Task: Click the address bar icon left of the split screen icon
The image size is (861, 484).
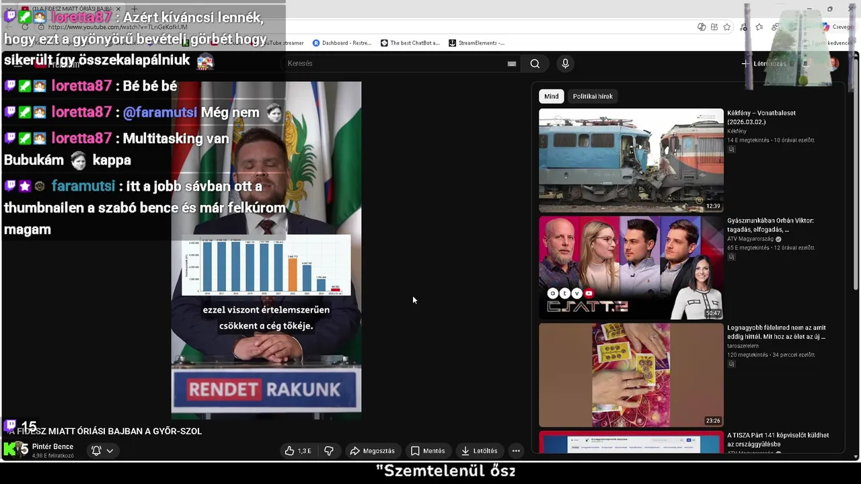Action: [x=702, y=27]
